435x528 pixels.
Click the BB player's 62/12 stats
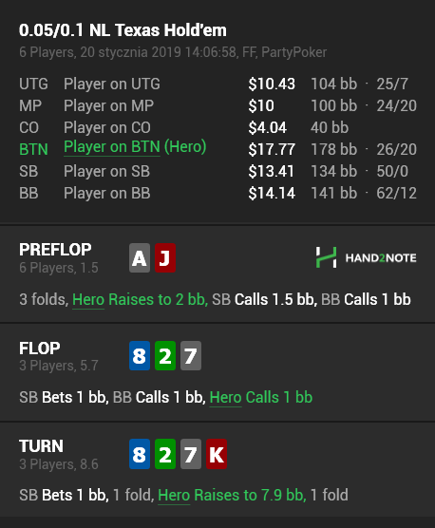click(397, 193)
